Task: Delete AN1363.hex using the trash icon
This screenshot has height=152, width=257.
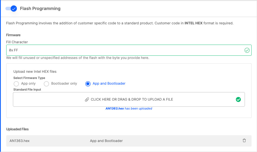Action: coord(244,141)
